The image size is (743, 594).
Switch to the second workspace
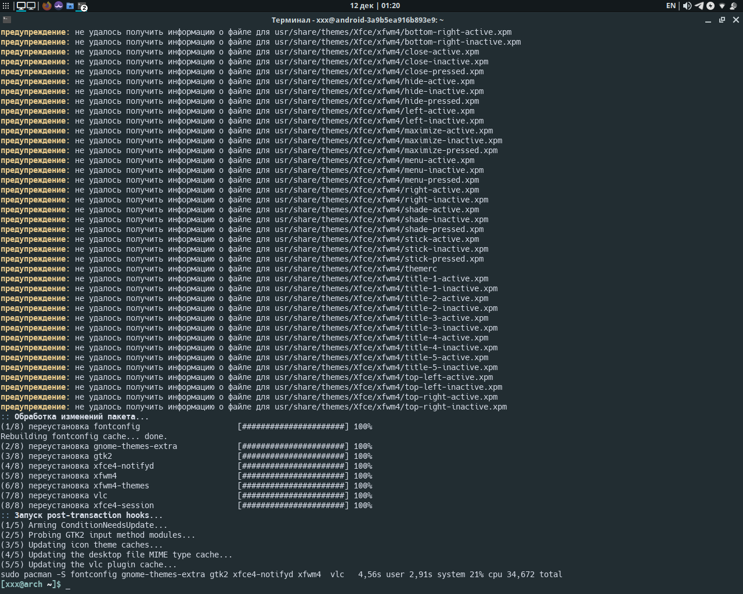31,6
